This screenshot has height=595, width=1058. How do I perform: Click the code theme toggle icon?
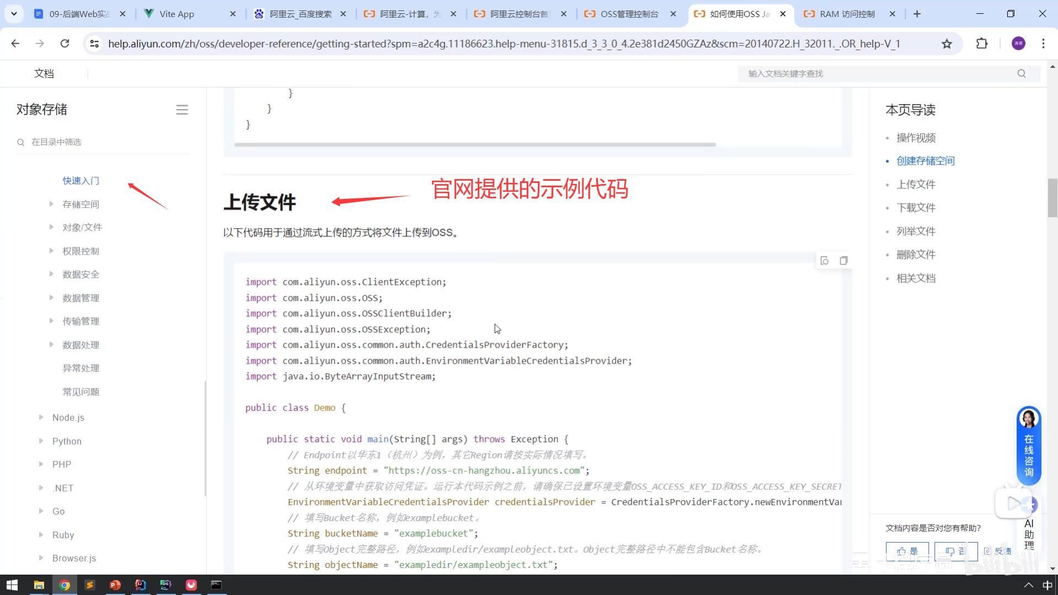824,261
